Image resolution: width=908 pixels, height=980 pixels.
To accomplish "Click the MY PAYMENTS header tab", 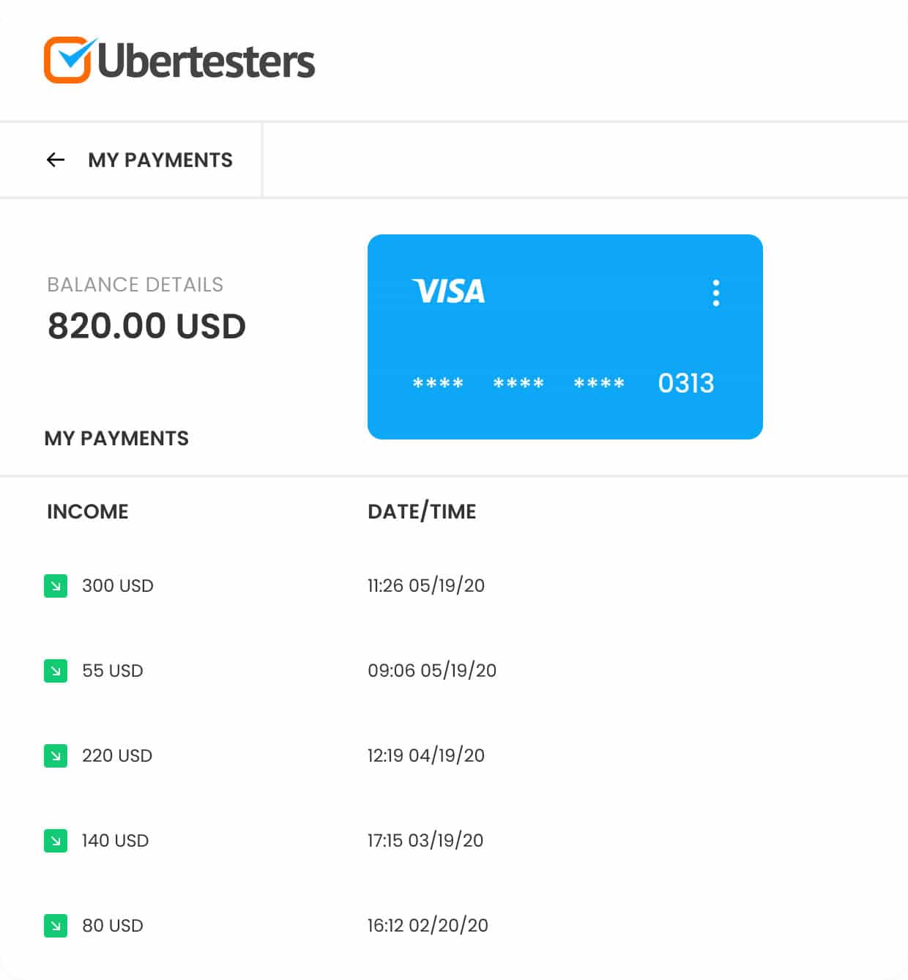I will (161, 160).
